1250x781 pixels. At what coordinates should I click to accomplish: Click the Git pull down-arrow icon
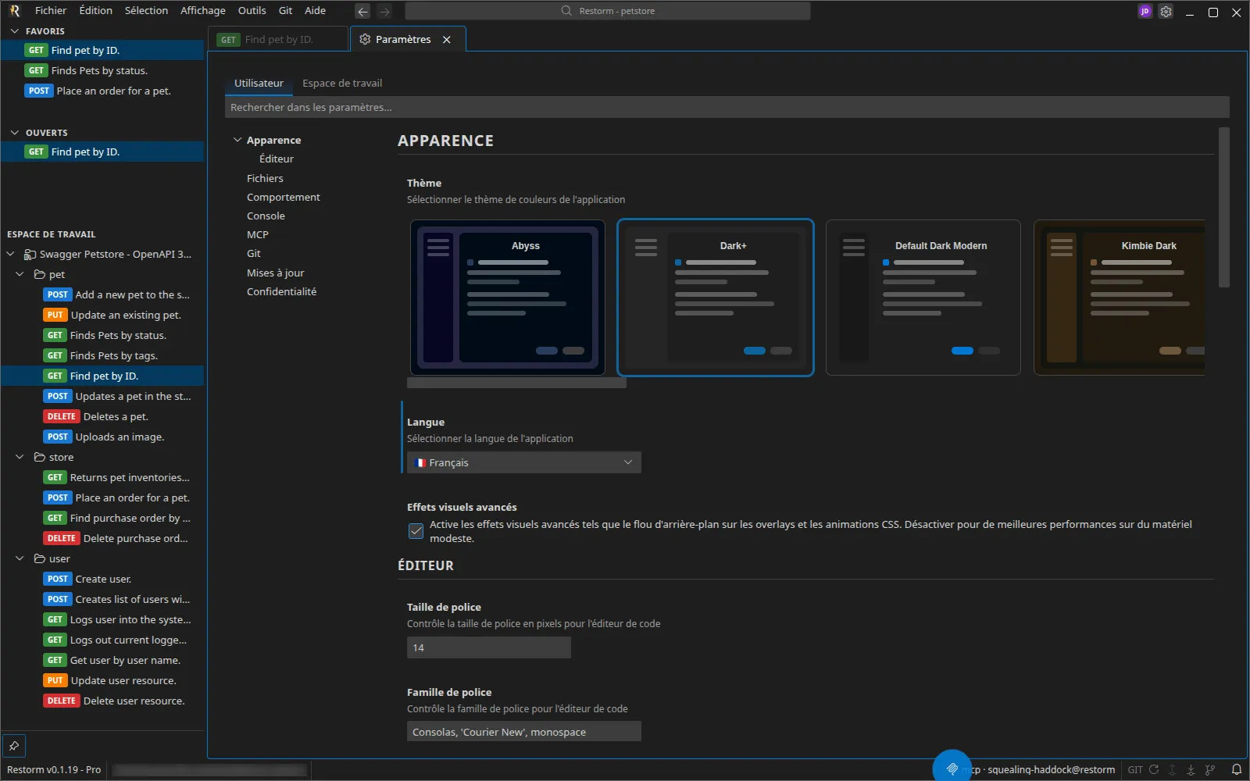pos(1191,769)
